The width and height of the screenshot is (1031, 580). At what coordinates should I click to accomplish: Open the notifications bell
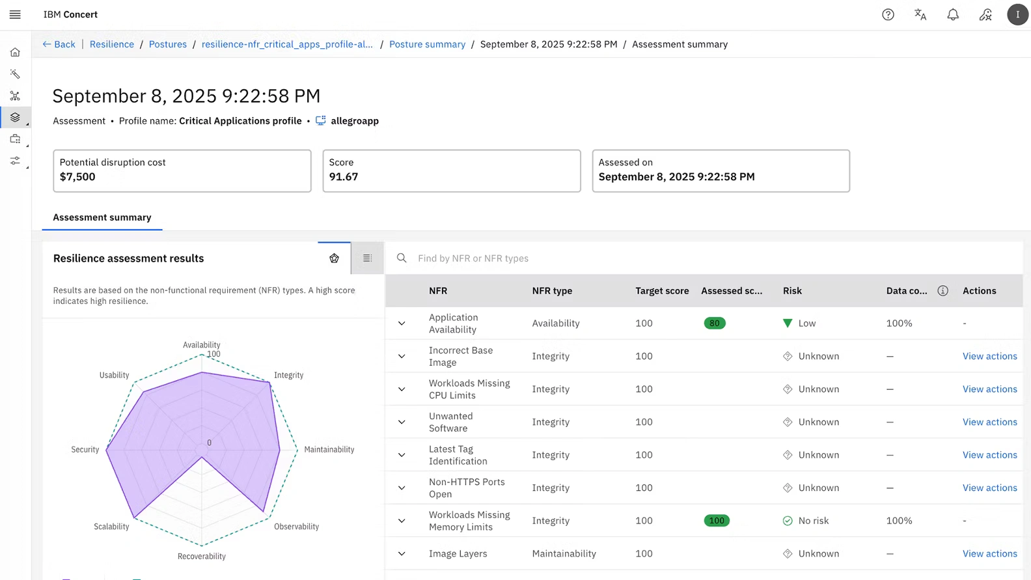(953, 14)
